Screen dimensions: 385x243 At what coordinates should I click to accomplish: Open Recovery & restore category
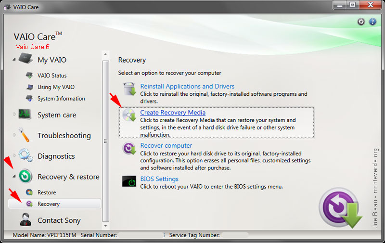click(68, 177)
